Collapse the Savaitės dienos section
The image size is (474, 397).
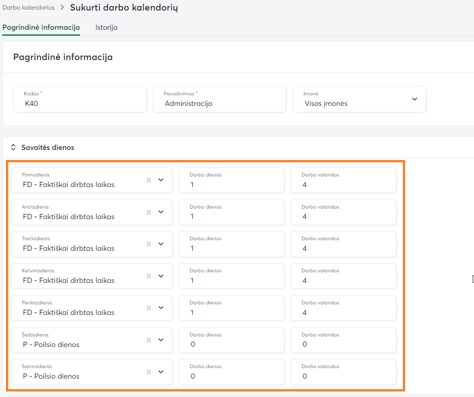tap(13, 148)
